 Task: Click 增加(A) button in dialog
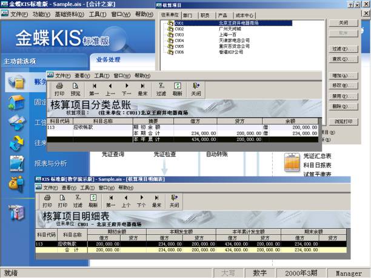343,76
